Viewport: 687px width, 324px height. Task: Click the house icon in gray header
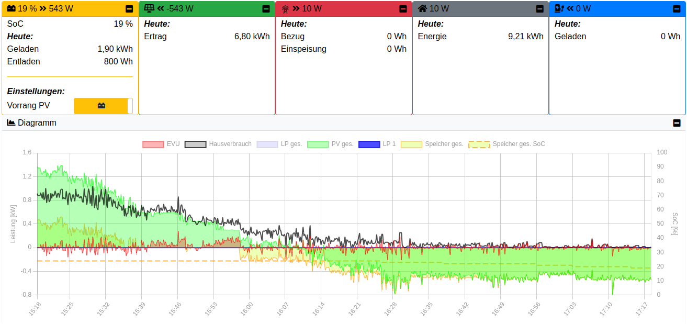pyautogui.click(x=422, y=8)
